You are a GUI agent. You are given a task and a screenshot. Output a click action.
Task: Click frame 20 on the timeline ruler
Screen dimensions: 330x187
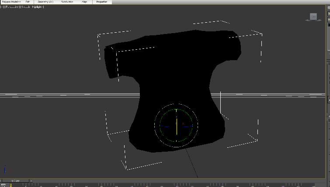click(71, 186)
